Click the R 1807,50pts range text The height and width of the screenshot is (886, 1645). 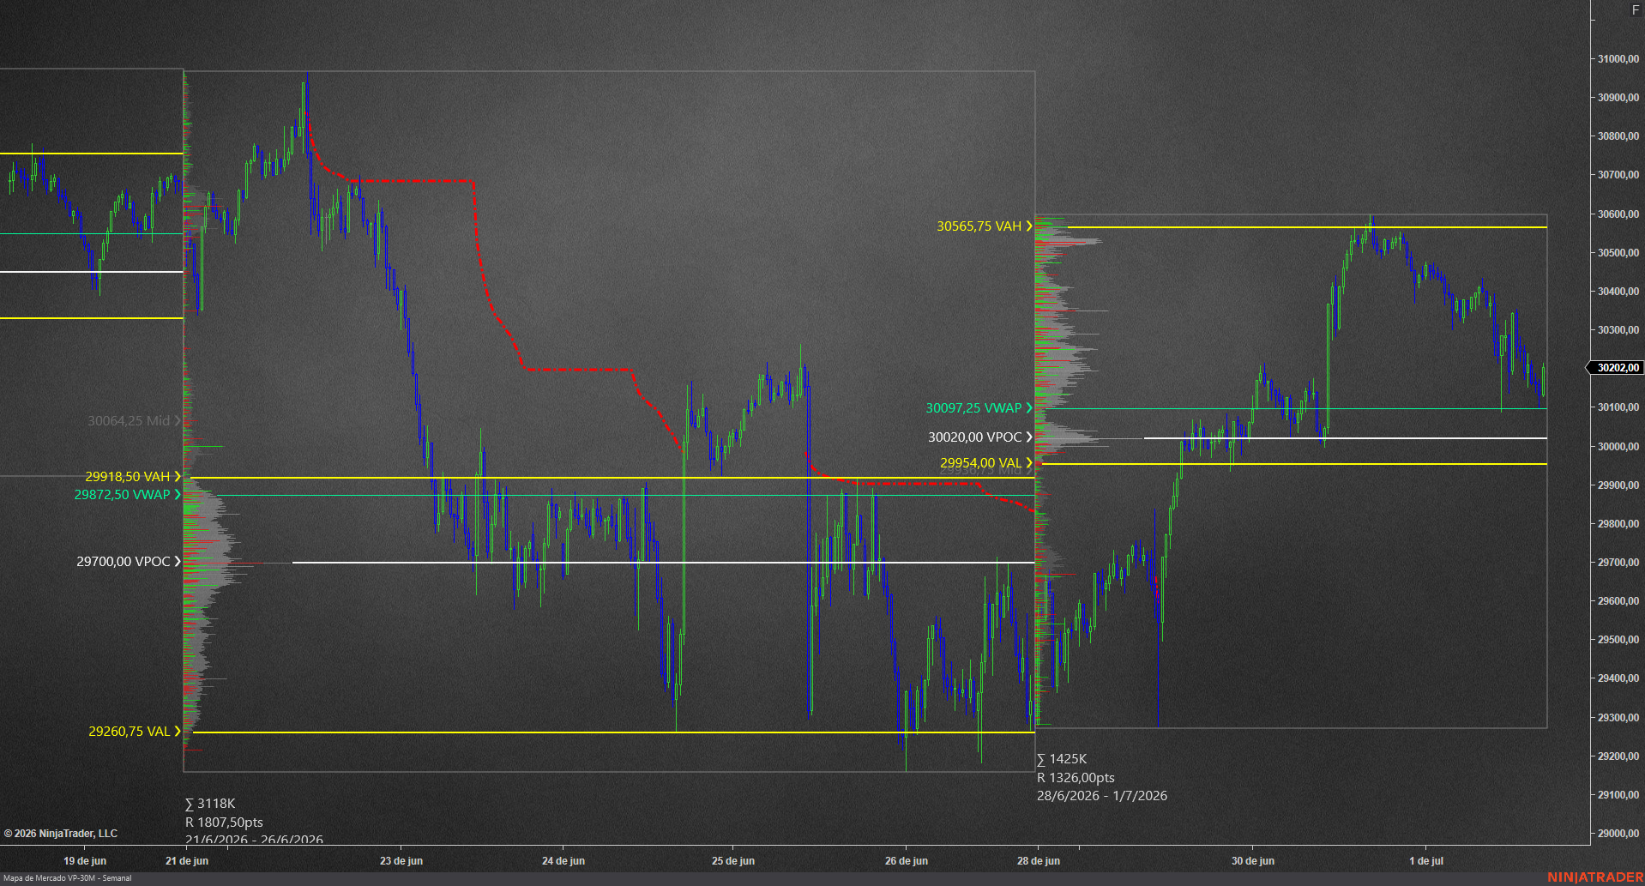224,823
